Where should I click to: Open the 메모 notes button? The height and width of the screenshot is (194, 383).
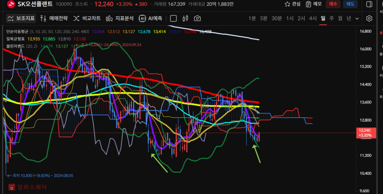(314, 4)
